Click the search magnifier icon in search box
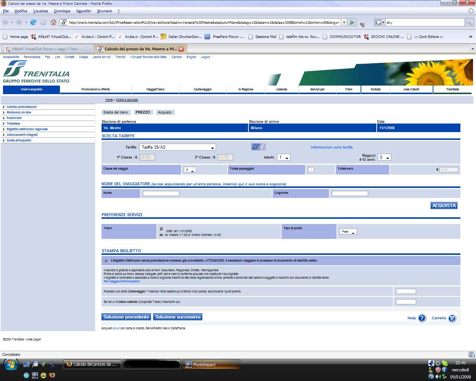Viewport: 476px width, 381px height. point(469,22)
